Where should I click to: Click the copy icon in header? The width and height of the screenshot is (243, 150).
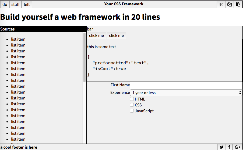(x=229, y=4)
